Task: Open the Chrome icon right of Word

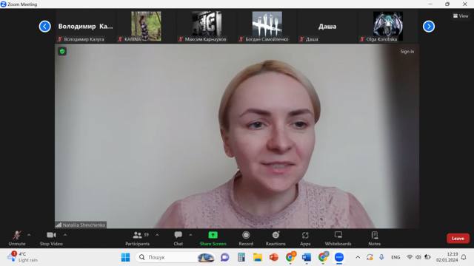Action: 323,257
